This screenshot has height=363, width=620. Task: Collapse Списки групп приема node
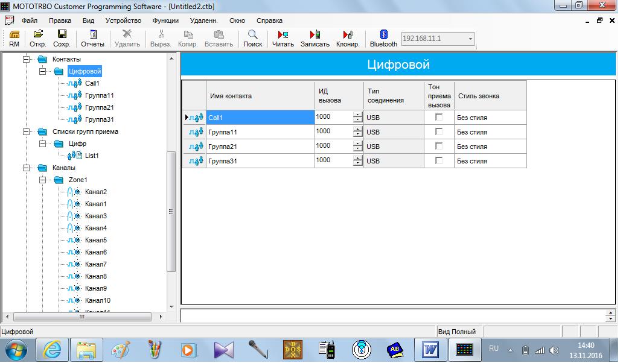coord(26,131)
